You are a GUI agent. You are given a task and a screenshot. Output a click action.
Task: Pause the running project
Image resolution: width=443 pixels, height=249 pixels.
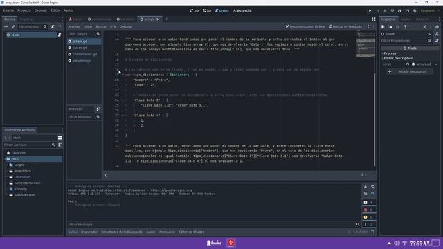[x=377, y=11]
